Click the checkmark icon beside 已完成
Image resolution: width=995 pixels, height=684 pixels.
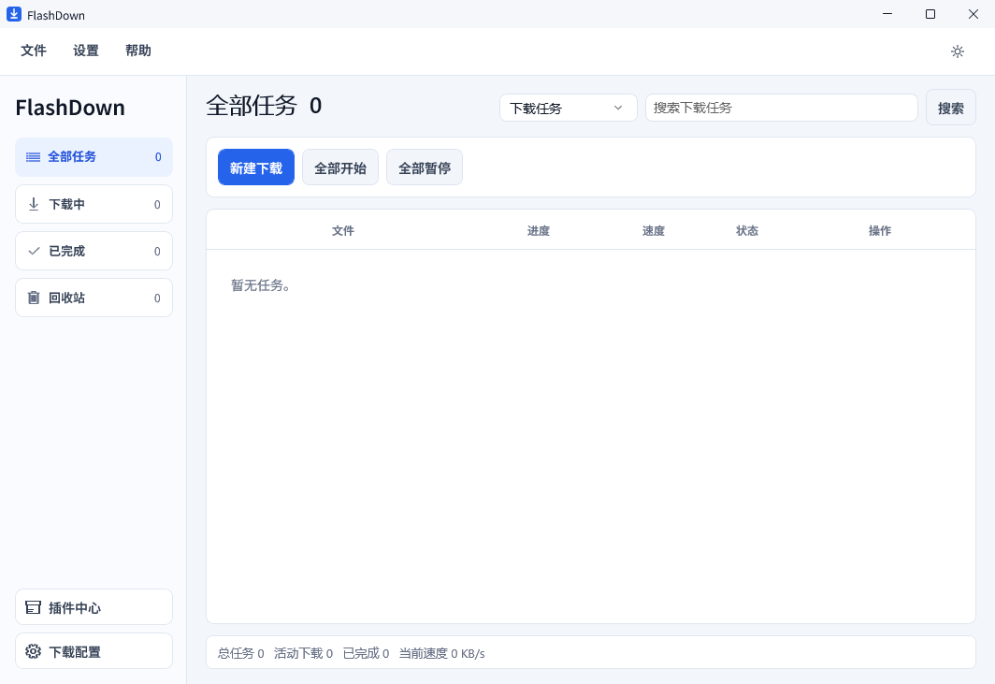34,251
